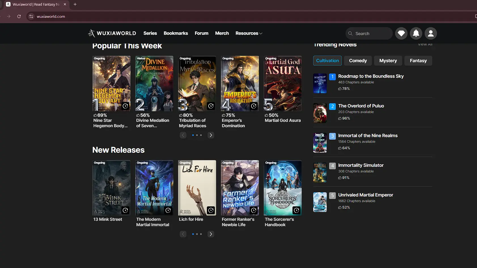The width and height of the screenshot is (477, 268).
Task: Click into the Search input field
Action: click(x=369, y=33)
